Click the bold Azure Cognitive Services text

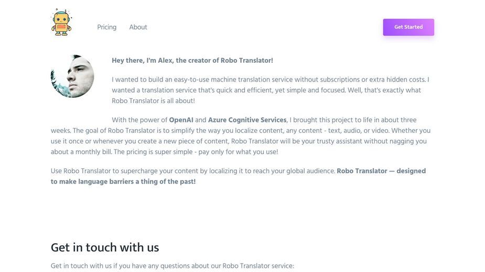[x=247, y=120]
